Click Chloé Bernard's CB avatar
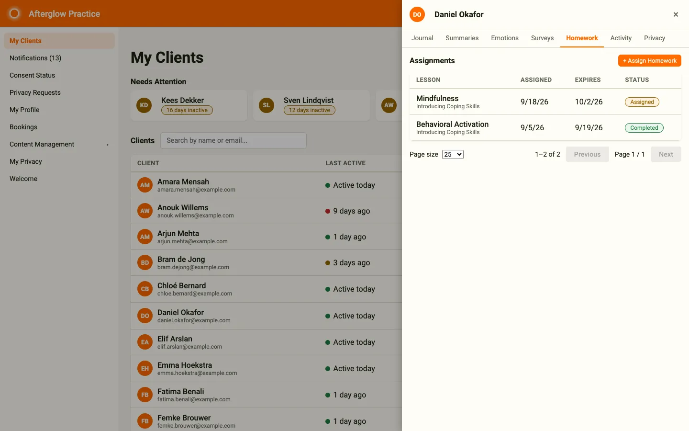 pos(145,289)
